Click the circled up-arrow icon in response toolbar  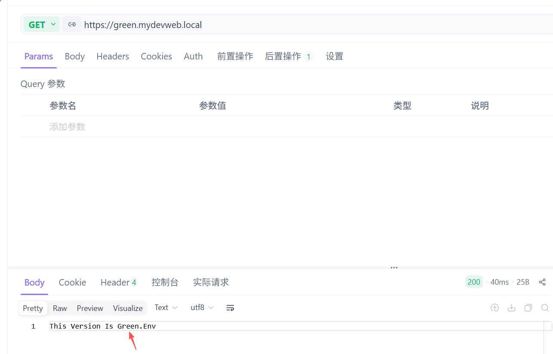(495, 308)
